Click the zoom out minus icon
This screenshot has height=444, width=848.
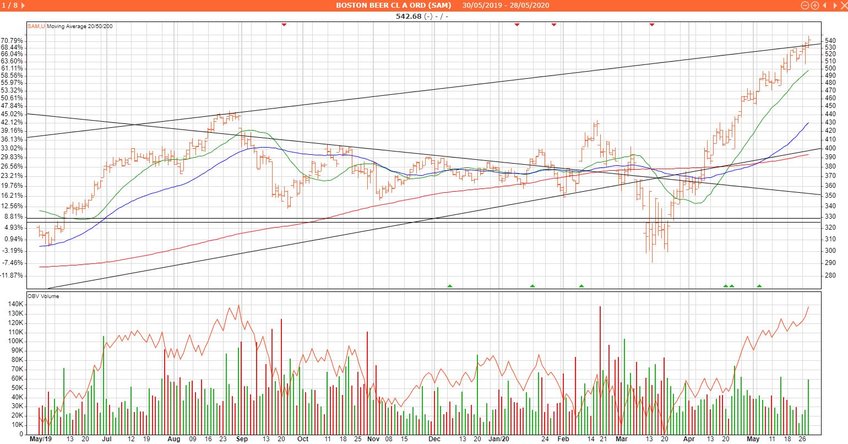click(805, 6)
